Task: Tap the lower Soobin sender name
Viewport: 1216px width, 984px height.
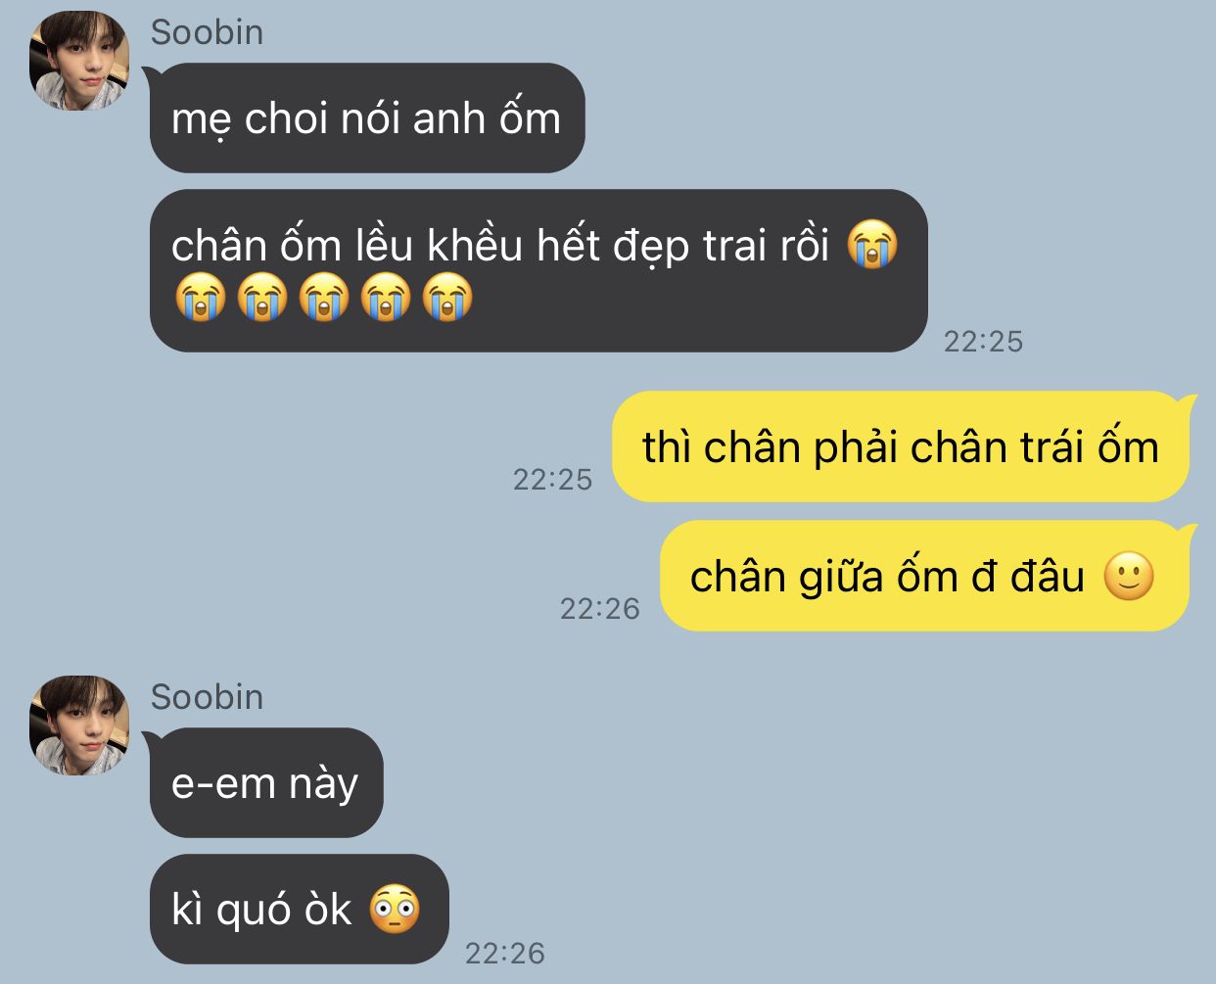Action: 207,697
